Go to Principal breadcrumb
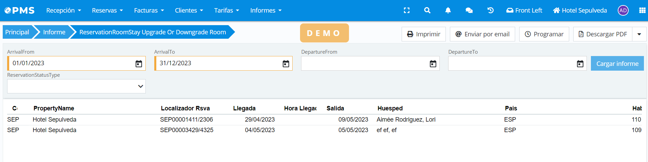This screenshot has width=648, height=162. click(x=17, y=32)
